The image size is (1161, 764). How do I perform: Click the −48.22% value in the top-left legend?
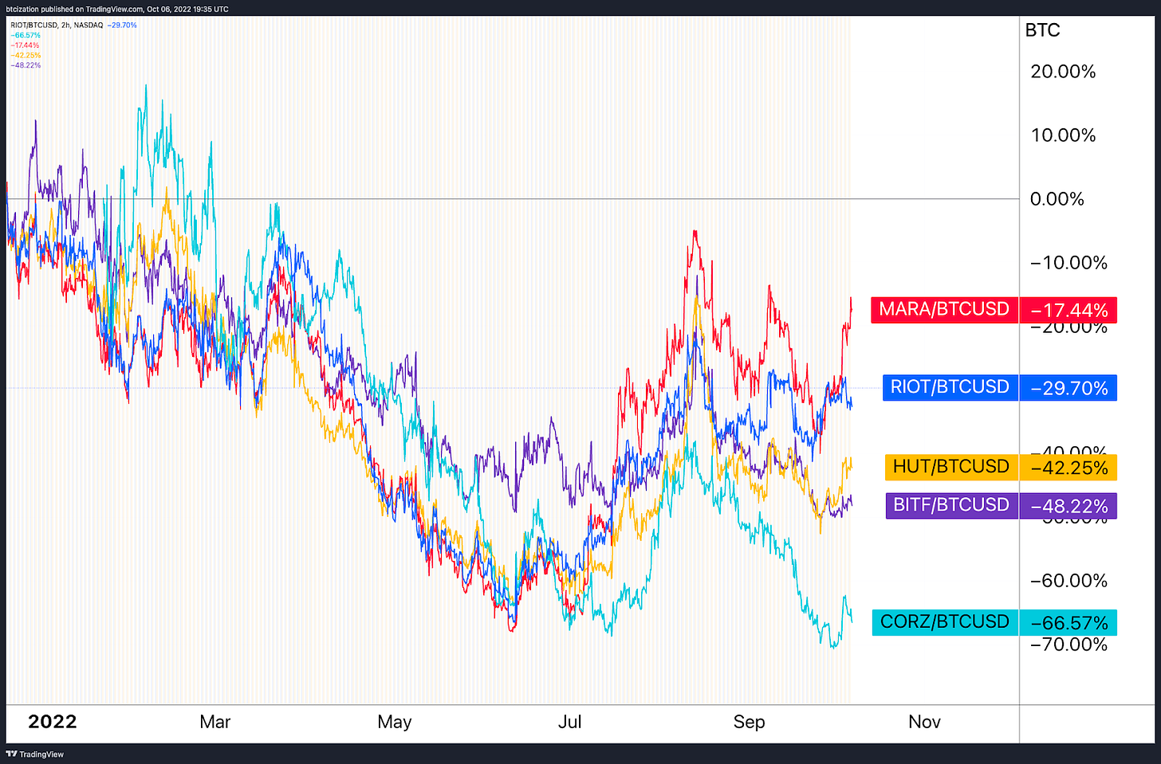(26, 65)
